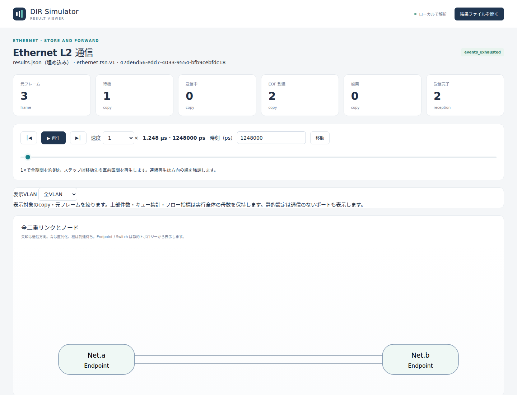Click the 全二重リンクとノード section title
The width and height of the screenshot is (517, 395).
[x=50, y=228]
